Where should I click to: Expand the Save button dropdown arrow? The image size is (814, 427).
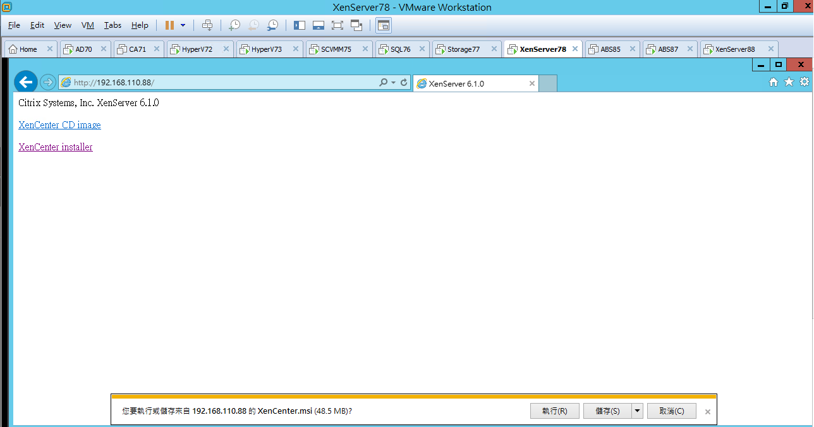tap(637, 411)
